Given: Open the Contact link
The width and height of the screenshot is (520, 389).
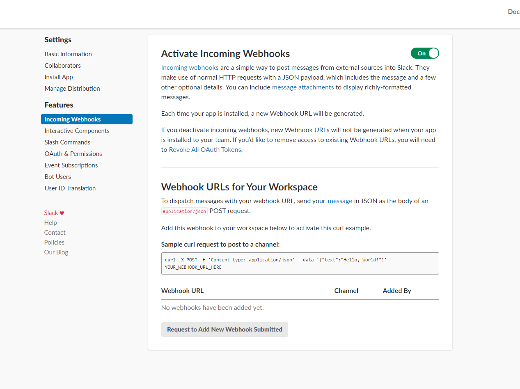Looking at the screenshot, I should (x=55, y=233).
